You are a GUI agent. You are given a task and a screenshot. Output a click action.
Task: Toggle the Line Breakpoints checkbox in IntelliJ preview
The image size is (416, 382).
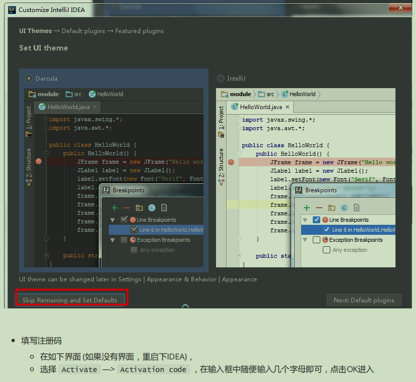click(x=316, y=220)
